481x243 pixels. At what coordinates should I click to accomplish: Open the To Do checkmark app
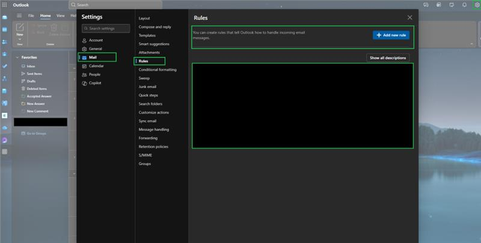5,66
